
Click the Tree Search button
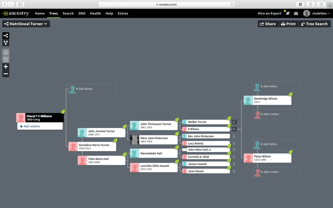(x=314, y=24)
